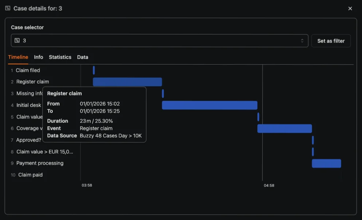Image resolution: width=362 pixels, height=220 pixels.
Task: Click the Approved? timeline marker
Action: coord(313,140)
